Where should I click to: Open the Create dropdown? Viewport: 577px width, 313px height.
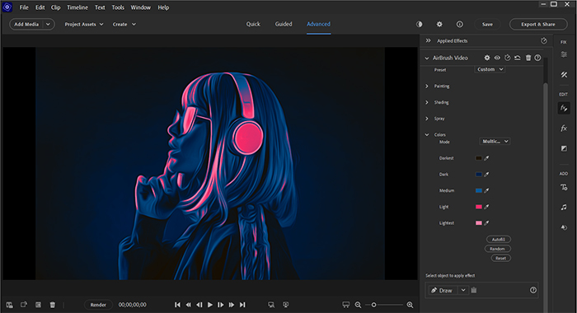pyautogui.click(x=124, y=24)
